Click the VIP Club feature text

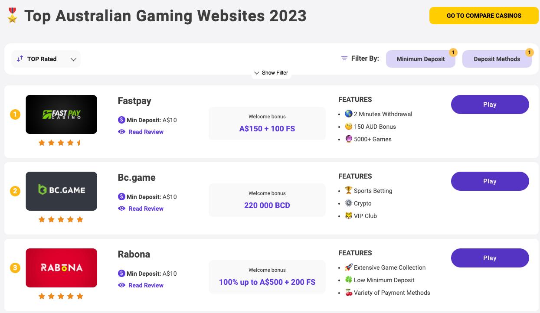(365, 216)
